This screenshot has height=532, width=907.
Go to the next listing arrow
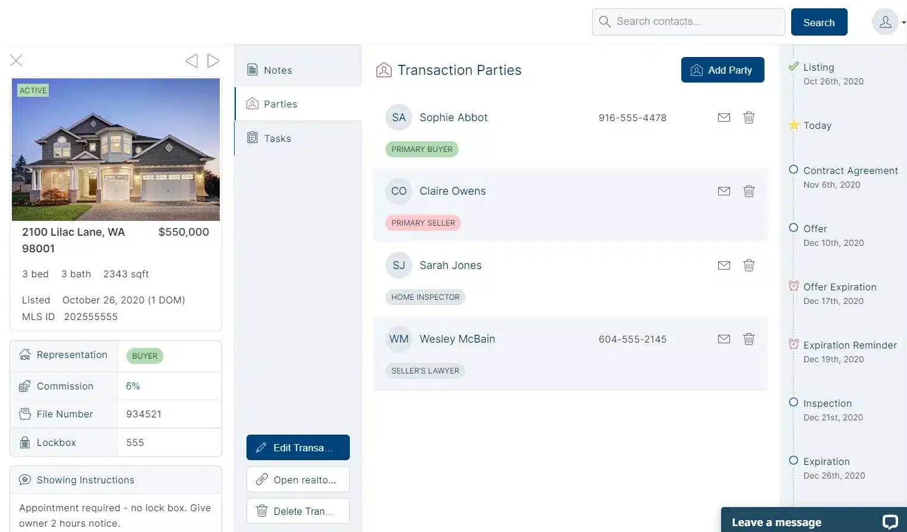click(213, 61)
